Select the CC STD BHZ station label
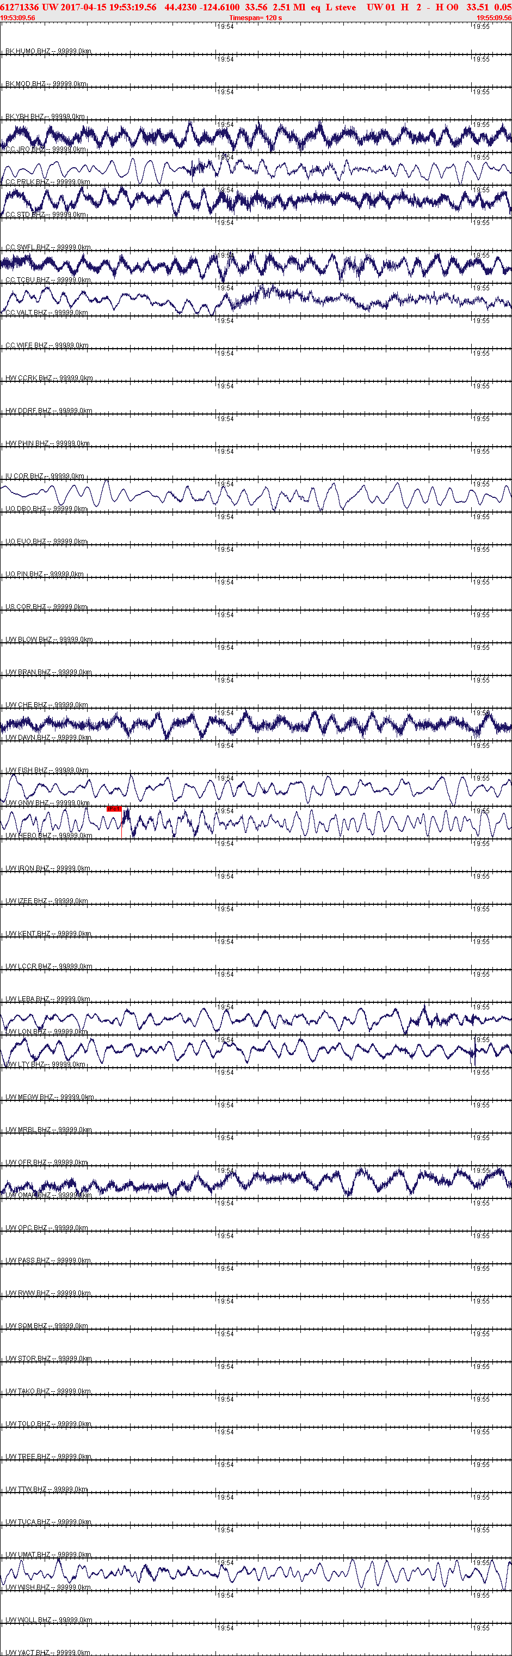 pos(46,215)
